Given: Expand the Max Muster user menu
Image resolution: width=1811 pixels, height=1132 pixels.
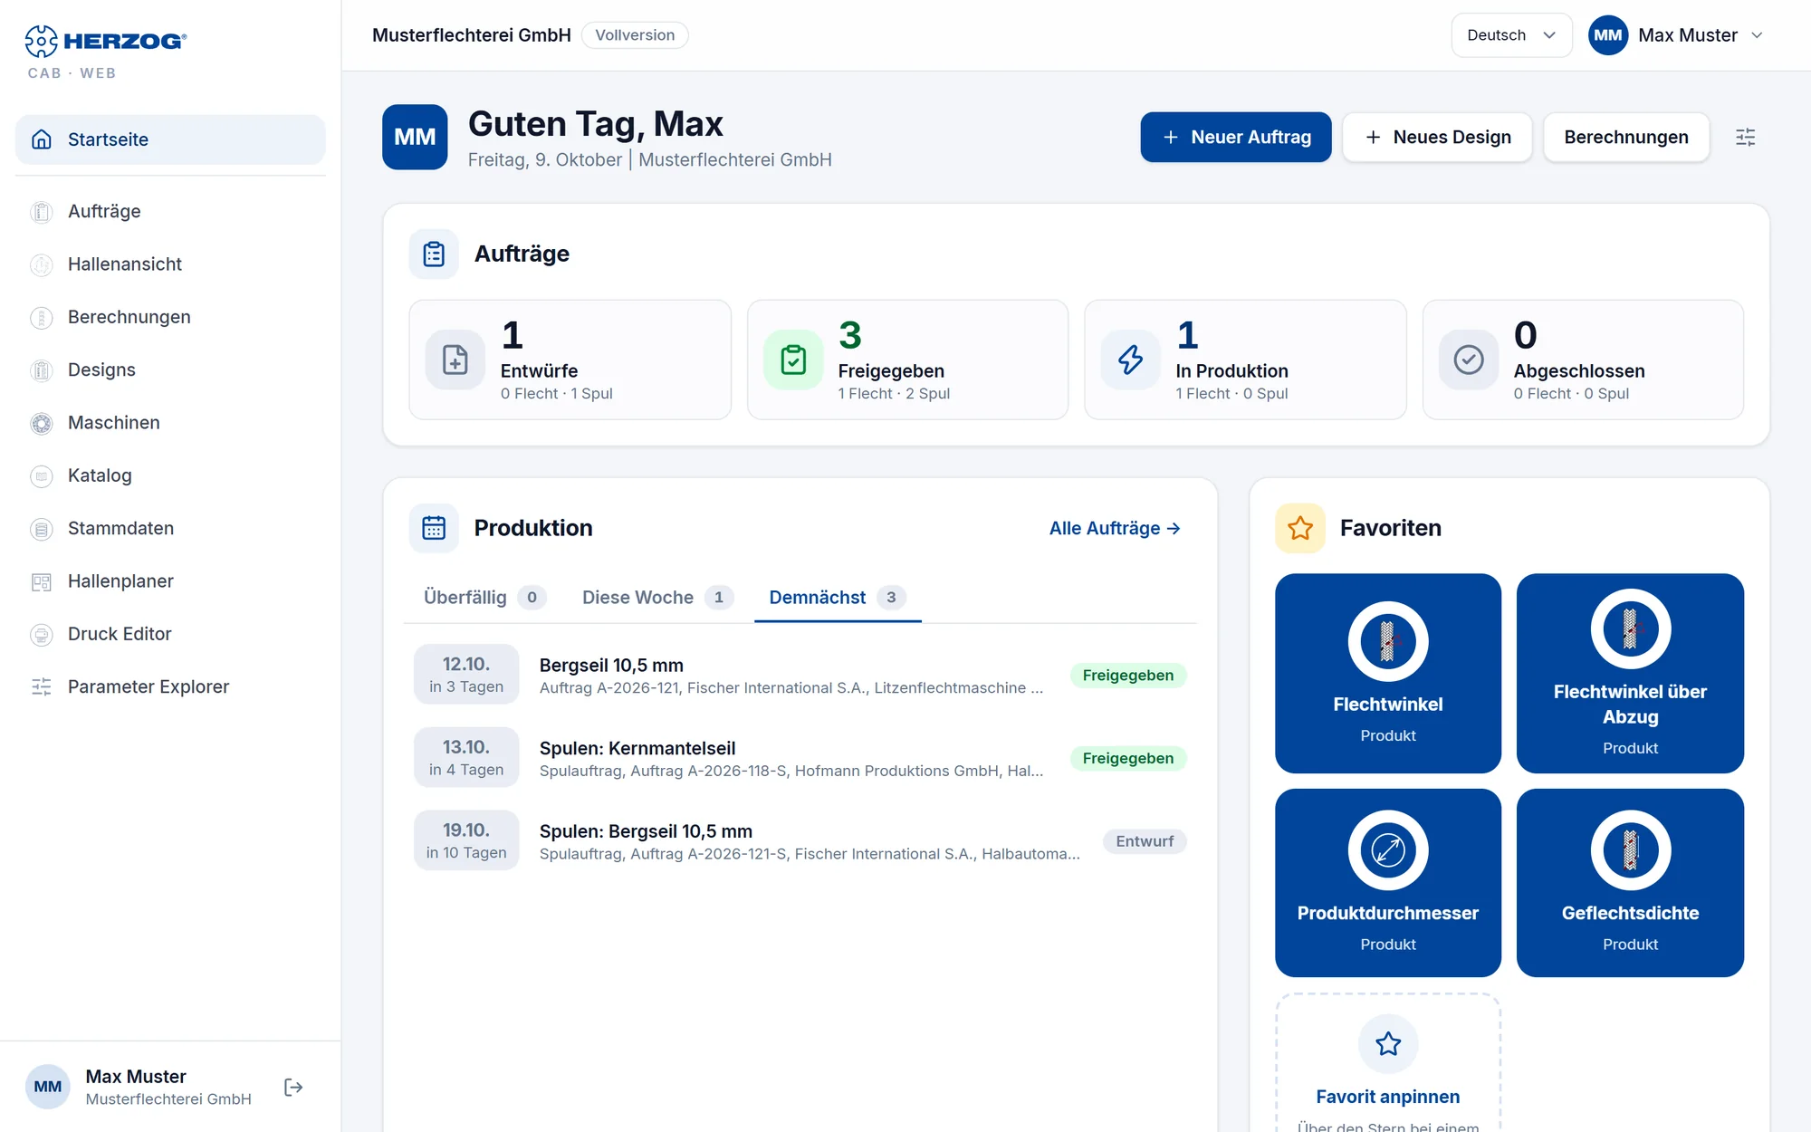Looking at the screenshot, I should coord(1676,35).
